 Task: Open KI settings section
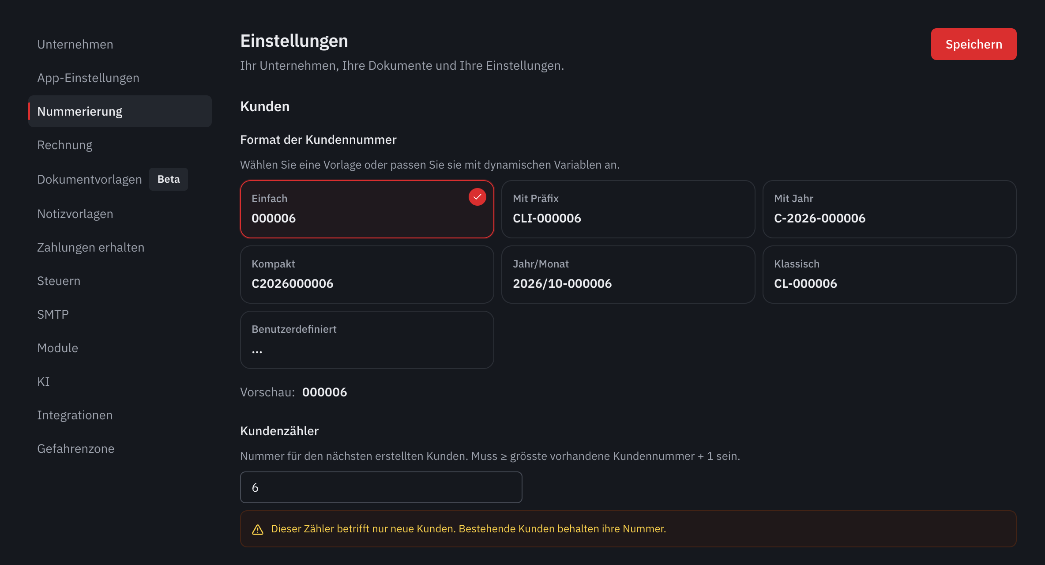120,381
